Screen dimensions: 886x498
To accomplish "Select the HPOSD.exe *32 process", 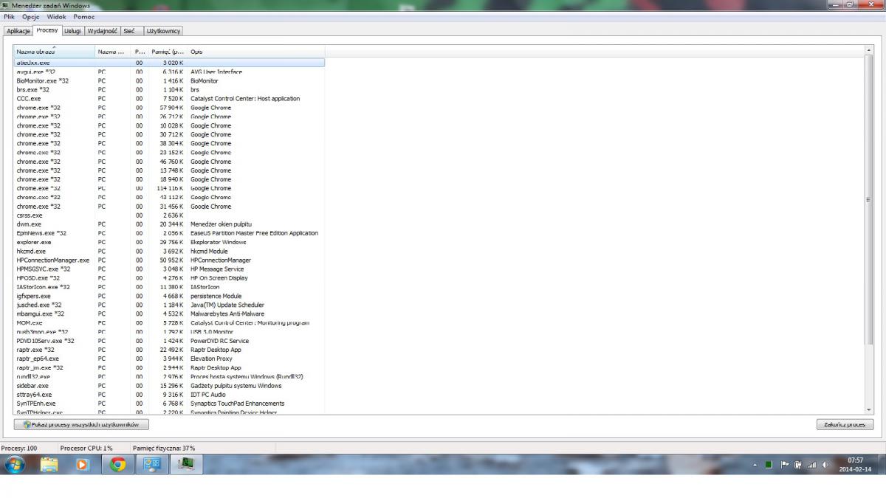I will [x=170, y=278].
